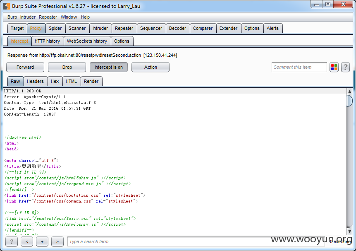The height and width of the screenshot is (251, 356).
Task: Click the HTTP/1.1 200 OK status line
Action: (x=23, y=91)
